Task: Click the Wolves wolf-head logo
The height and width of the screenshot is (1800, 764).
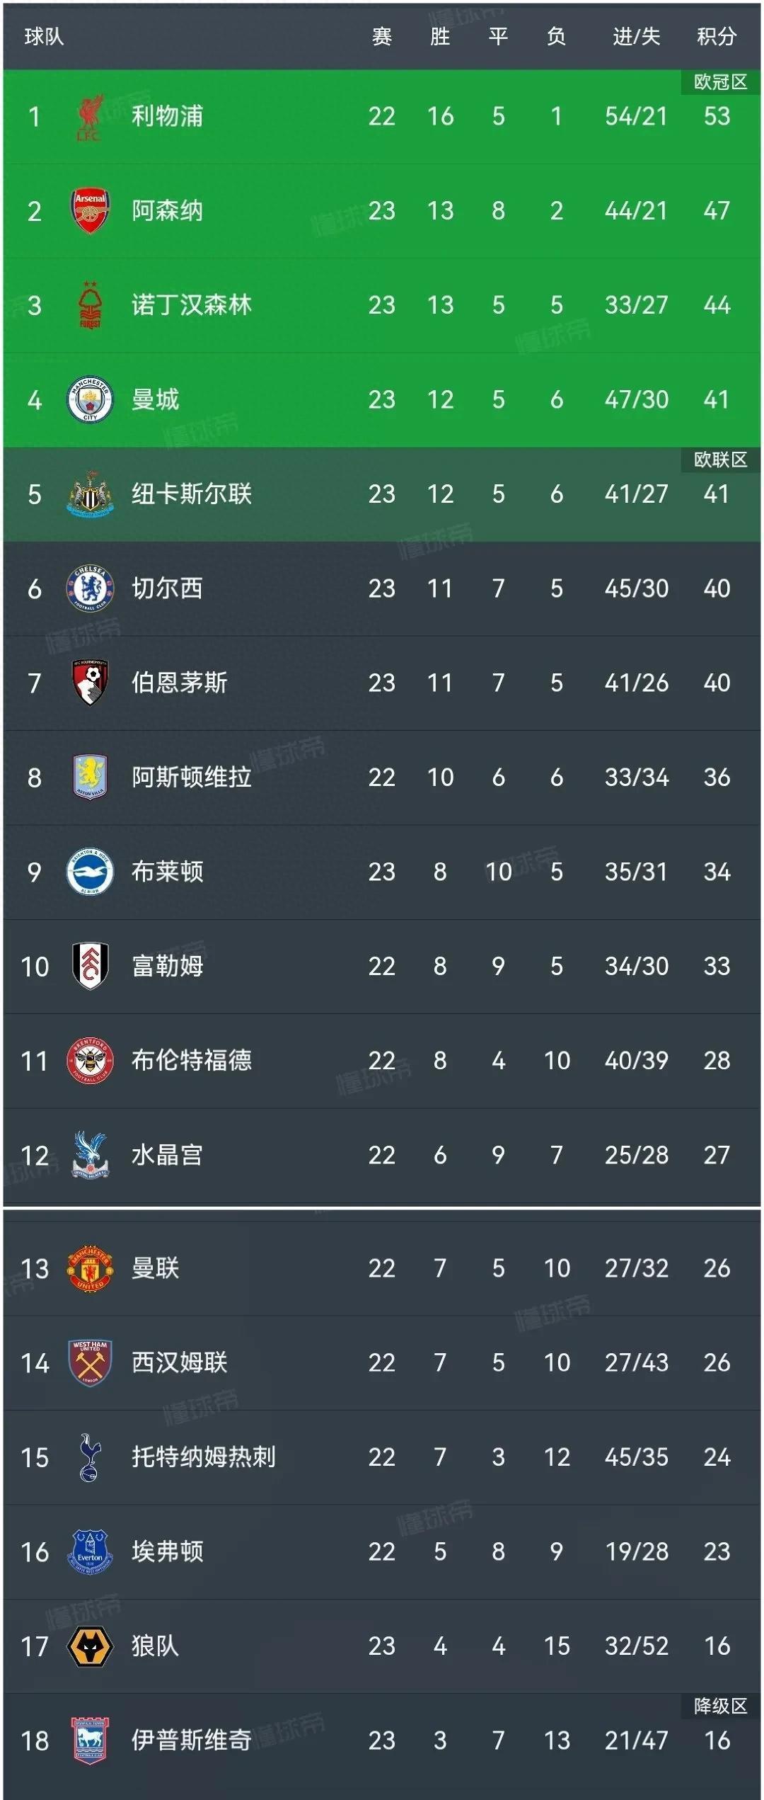Action: coord(90,1646)
